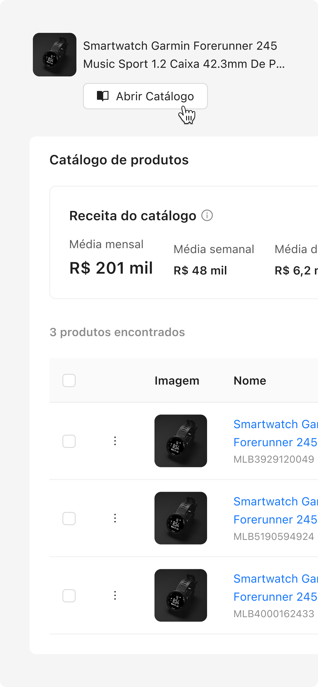The width and height of the screenshot is (318, 687).
Task: Click the watch thumbnail in MLB4000162433 row
Action: point(181,595)
